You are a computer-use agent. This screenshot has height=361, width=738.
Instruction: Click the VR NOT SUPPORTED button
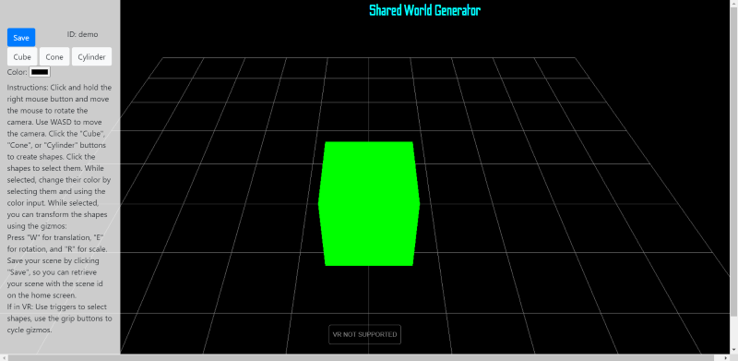pyautogui.click(x=364, y=334)
